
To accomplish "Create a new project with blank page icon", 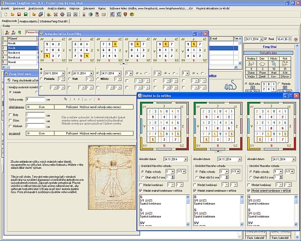I will tap(6, 14).
